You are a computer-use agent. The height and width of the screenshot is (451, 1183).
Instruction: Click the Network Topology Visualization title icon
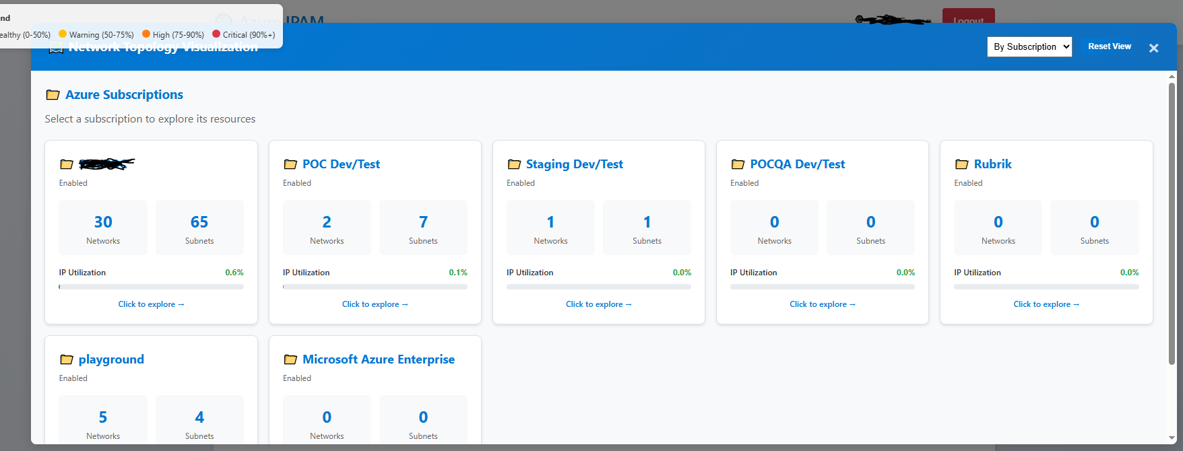coord(57,47)
